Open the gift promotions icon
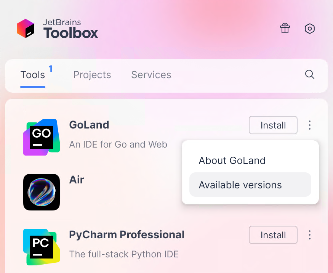The height and width of the screenshot is (273, 333). (x=285, y=29)
